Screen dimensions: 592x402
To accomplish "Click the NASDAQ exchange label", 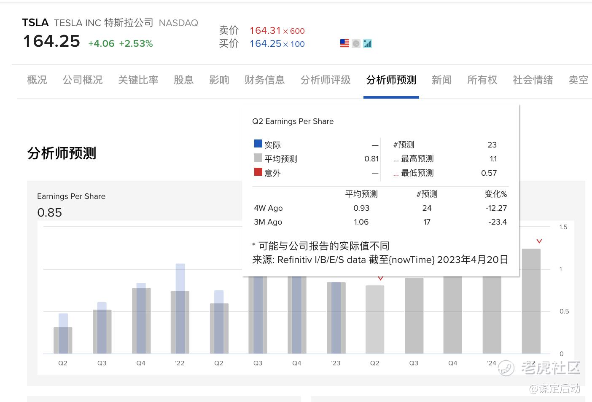I will point(178,23).
